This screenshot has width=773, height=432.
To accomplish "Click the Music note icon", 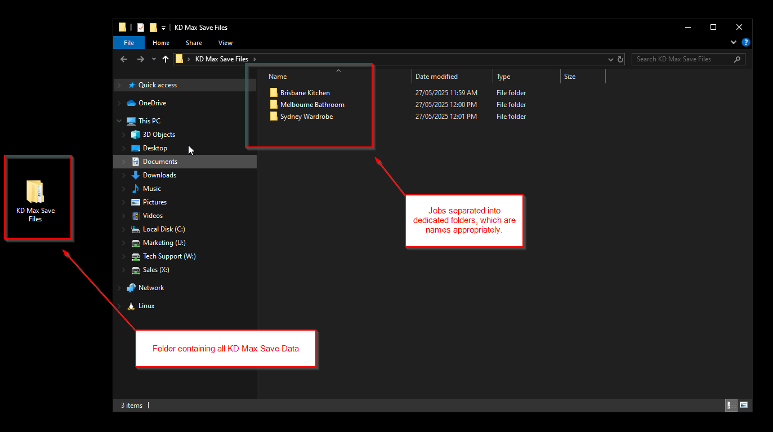I will click(x=136, y=189).
